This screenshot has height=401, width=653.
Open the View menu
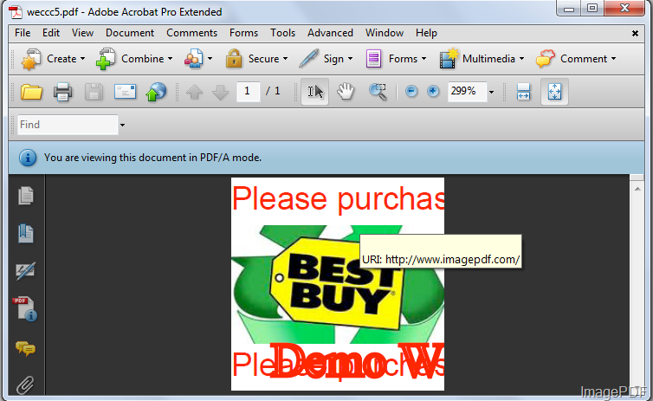(82, 33)
